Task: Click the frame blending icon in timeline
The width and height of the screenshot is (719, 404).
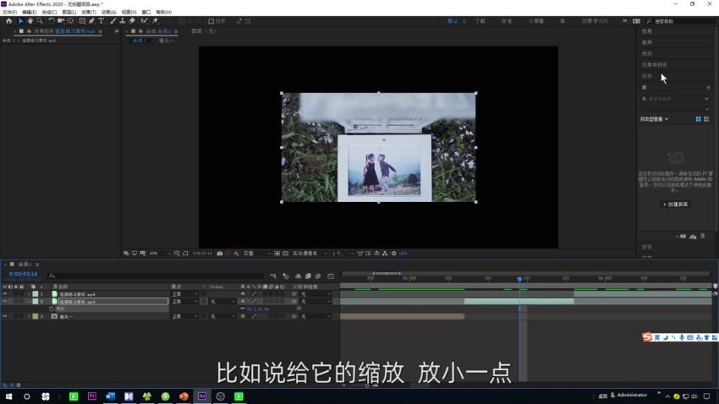Action: [308, 276]
